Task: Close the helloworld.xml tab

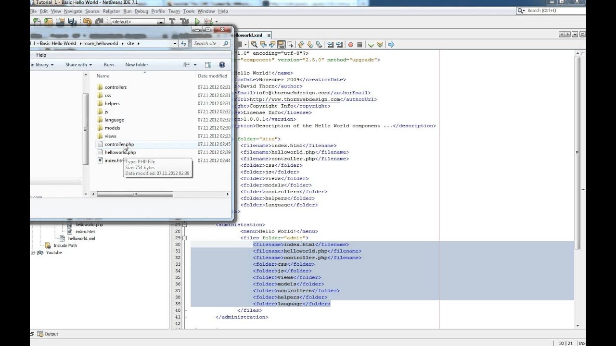Action: pos(269,35)
